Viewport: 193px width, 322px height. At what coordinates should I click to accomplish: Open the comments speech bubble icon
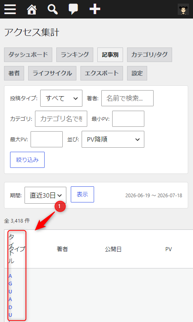[73, 9]
